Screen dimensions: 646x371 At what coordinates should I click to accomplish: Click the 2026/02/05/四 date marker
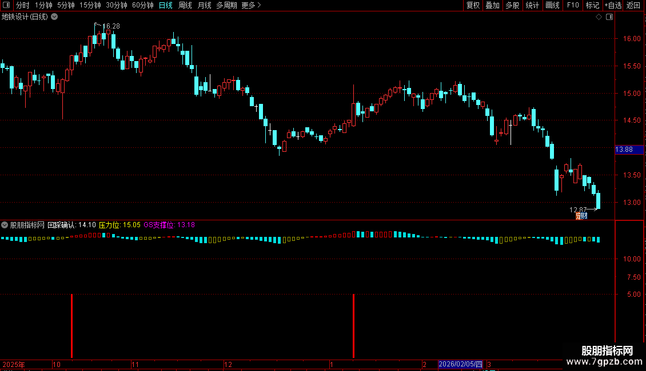(x=460, y=364)
